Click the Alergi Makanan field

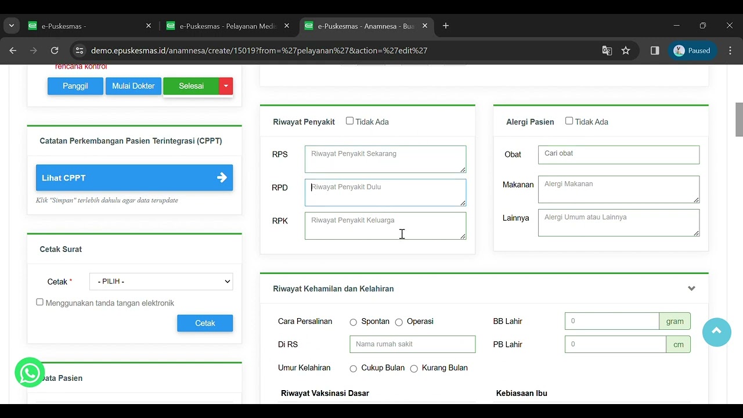pyautogui.click(x=619, y=189)
